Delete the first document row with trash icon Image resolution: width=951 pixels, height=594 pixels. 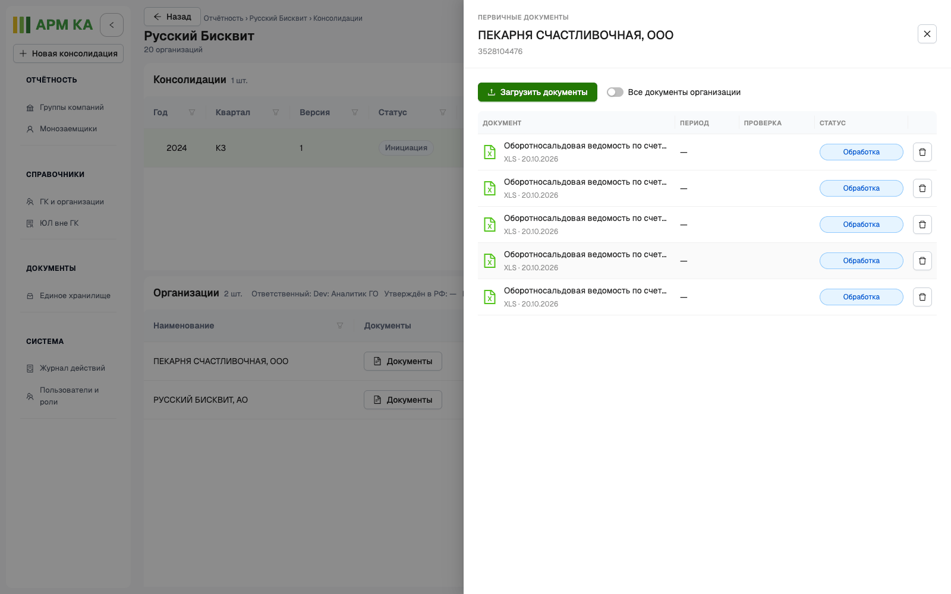pos(922,152)
